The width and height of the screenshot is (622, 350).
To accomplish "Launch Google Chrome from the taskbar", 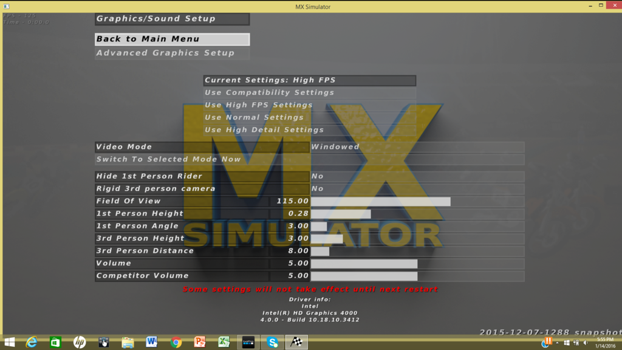I will tap(176, 342).
